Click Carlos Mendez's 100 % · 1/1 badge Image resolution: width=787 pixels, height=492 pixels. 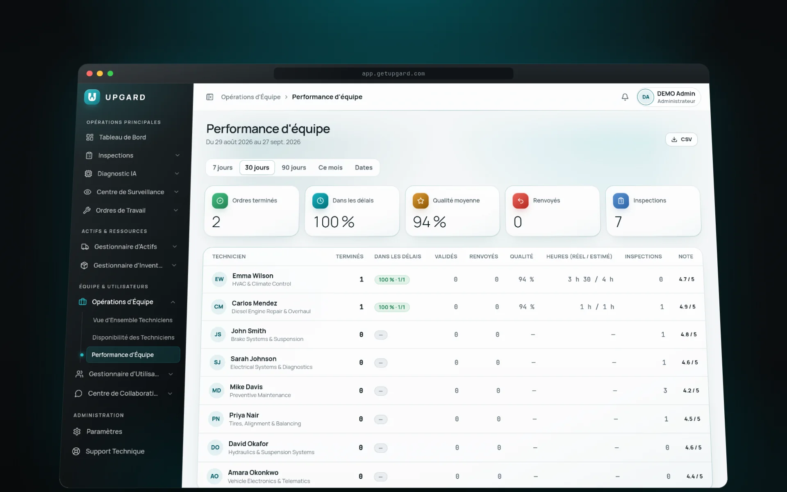tap(392, 307)
